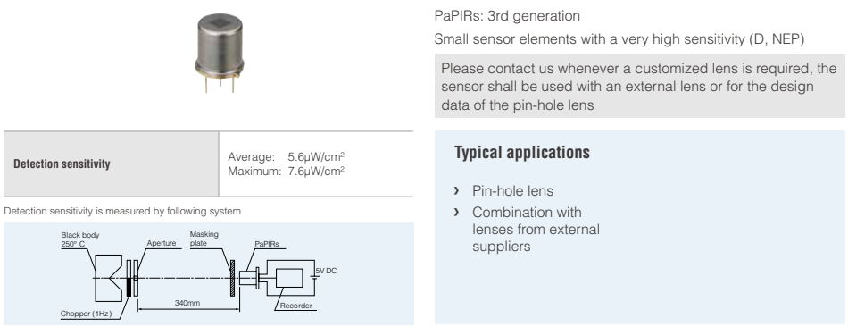Click the Maximum 7.6µW/cm² value
This screenshot has width=848, height=327.
coord(287,171)
